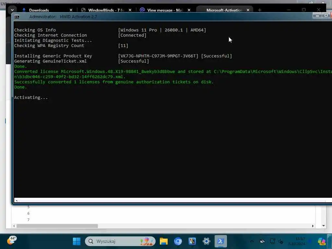Close the View message browser tab
Screen dimensions: 332x249
click(189, 10)
